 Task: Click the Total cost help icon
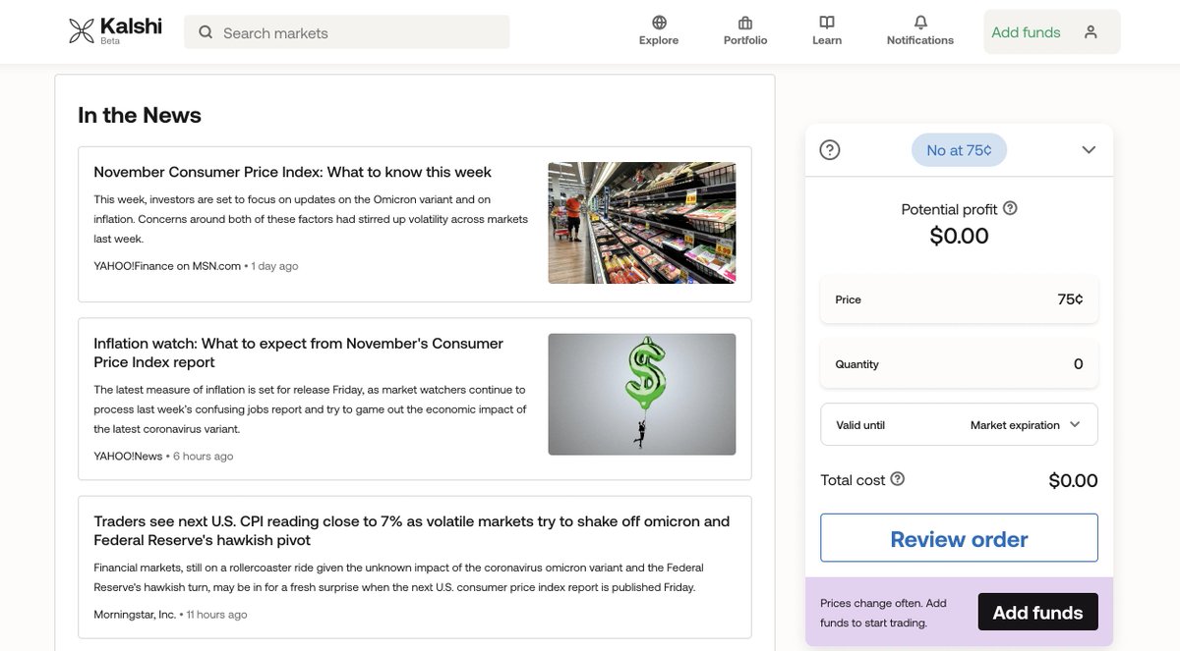(897, 479)
